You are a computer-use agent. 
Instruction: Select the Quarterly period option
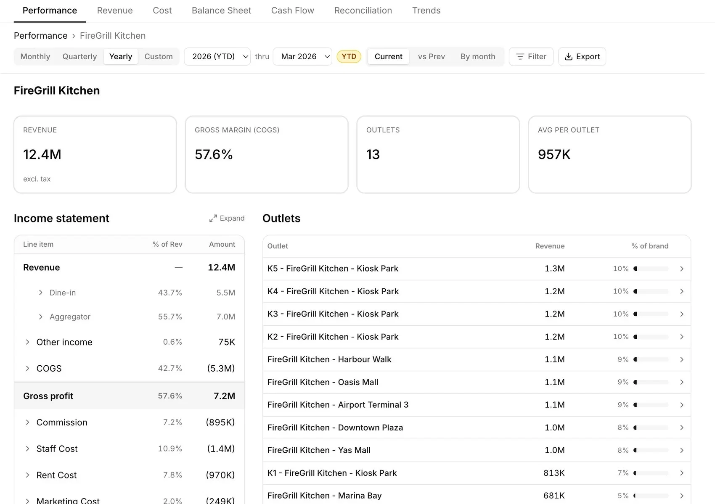coord(79,57)
